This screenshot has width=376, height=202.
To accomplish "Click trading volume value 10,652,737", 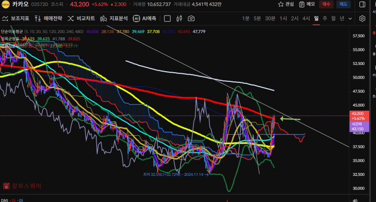I will click(x=159, y=4).
